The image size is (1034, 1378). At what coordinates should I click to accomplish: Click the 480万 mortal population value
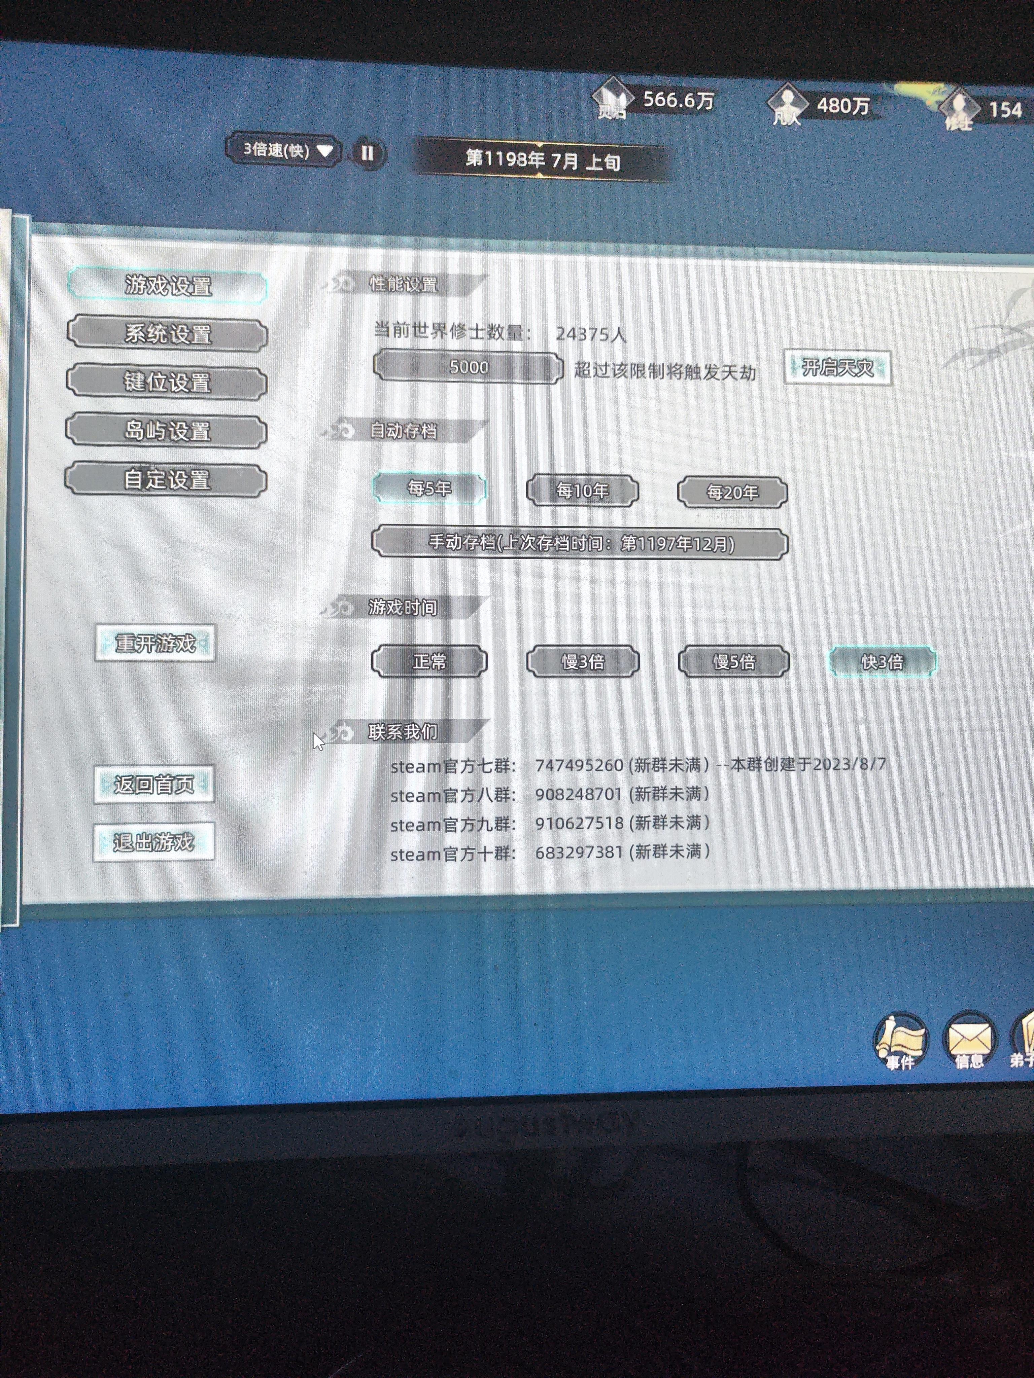click(843, 105)
